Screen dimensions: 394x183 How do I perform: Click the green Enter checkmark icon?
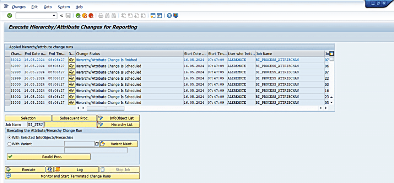click(10, 16)
